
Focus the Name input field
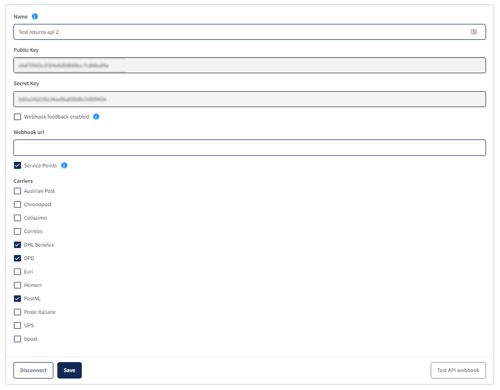pyautogui.click(x=249, y=32)
